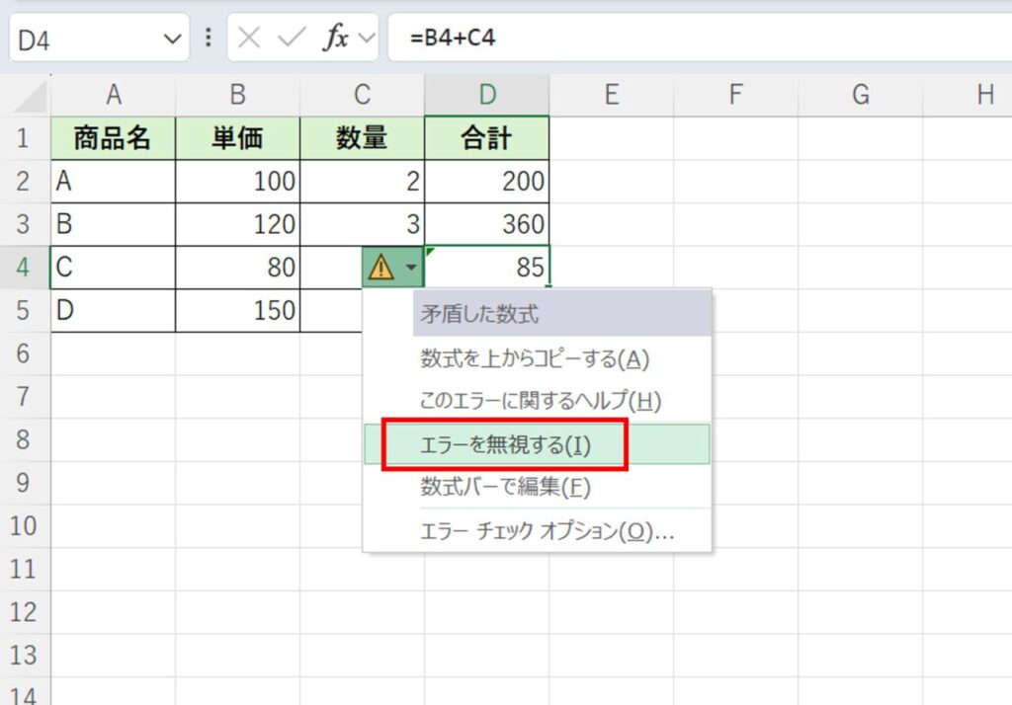Click cell containing 150
Image resolution: width=1012 pixels, height=705 pixels.
pos(237,310)
